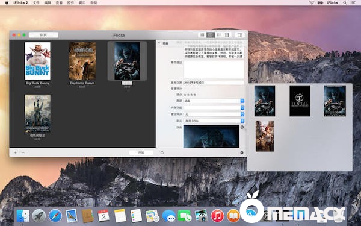Switch to the filmstrip view icon
This screenshot has height=226, width=361.
227,35
